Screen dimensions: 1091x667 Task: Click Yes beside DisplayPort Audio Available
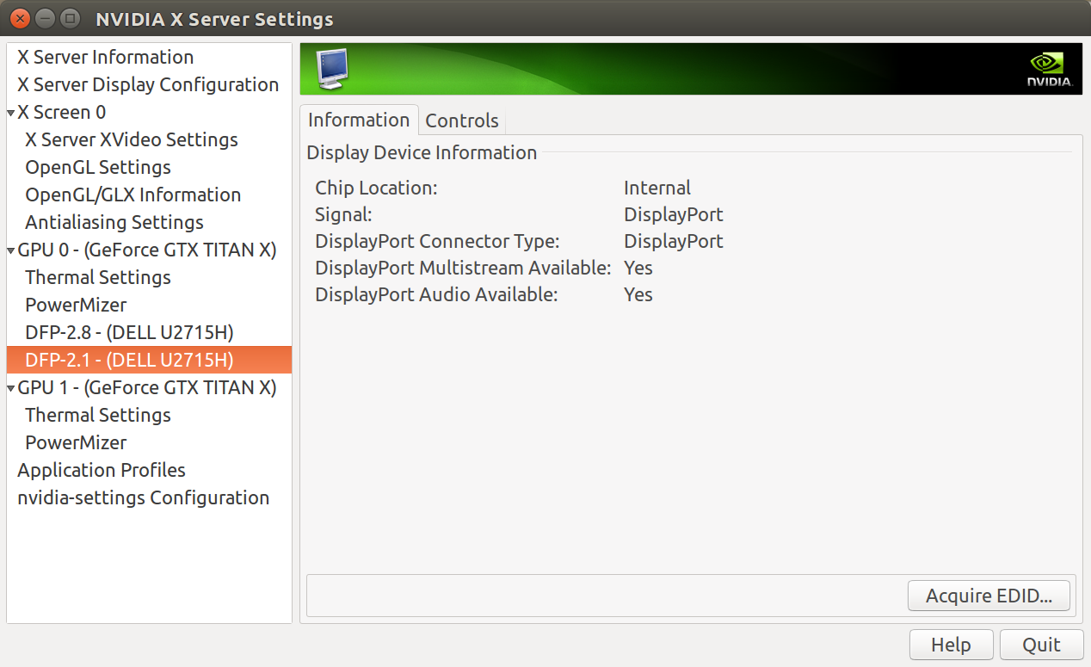click(638, 294)
